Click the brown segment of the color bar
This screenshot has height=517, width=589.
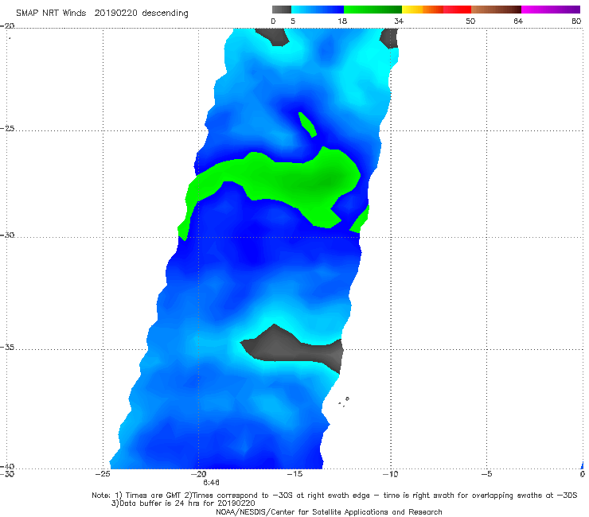[x=496, y=10]
